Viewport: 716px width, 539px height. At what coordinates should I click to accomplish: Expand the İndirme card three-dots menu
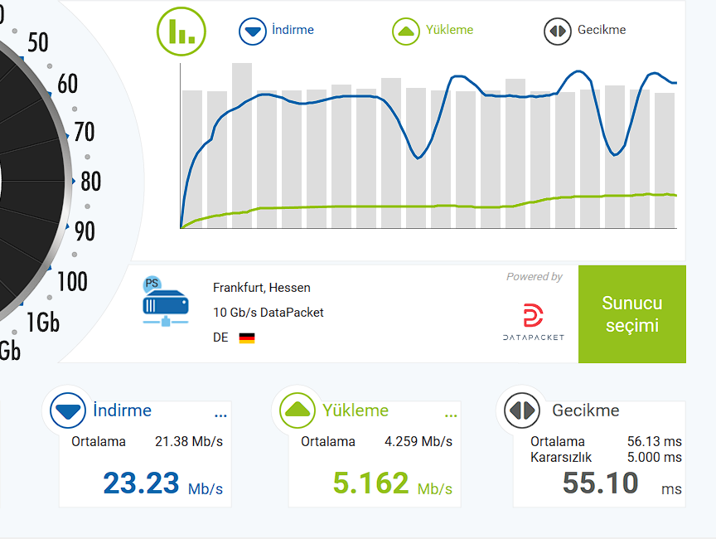click(x=220, y=415)
